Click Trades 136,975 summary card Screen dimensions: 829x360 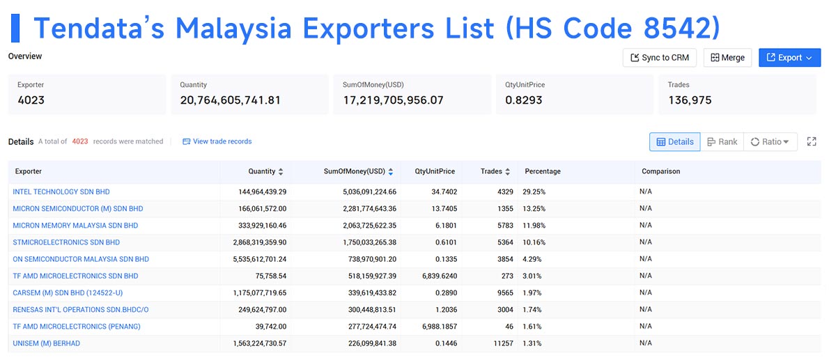click(738, 93)
